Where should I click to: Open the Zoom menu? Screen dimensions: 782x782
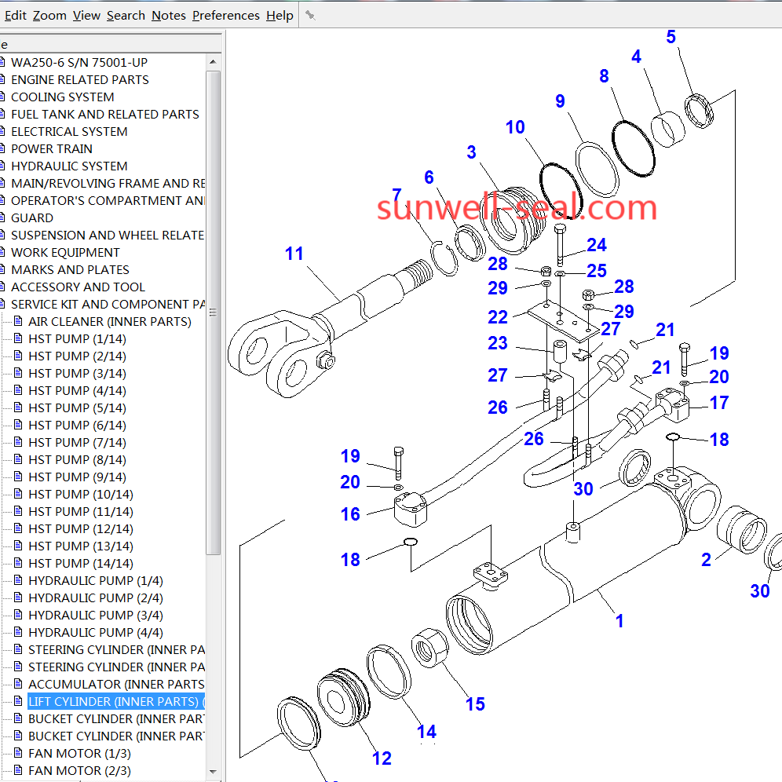49,15
